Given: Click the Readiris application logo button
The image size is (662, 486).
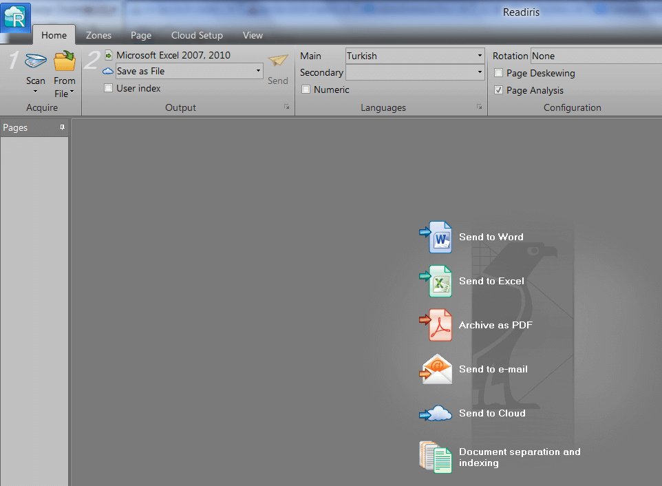Looking at the screenshot, I should tap(15, 17).
